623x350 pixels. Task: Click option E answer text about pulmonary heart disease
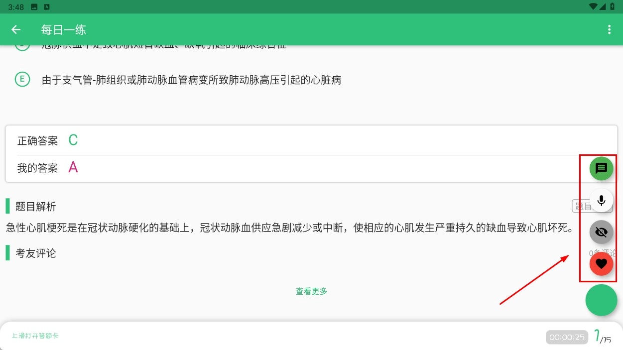[x=191, y=80]
